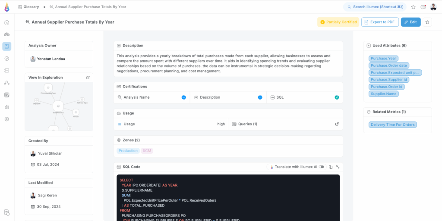Click Glossary in the breadcrumb
This screenshot has width=442, height=221.
click(x=31, y=7)
